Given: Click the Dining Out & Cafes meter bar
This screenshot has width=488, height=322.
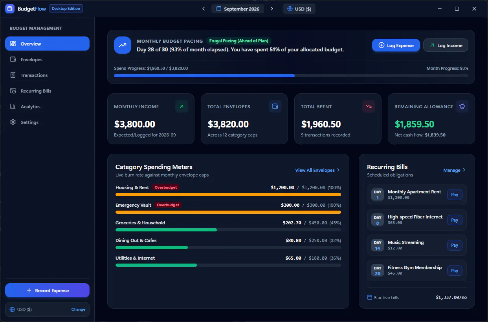Looking at the screenshot, I should tap(228, 247).
